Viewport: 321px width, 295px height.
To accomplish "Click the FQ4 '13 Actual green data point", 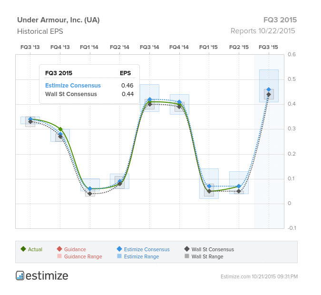I will 60,129.
